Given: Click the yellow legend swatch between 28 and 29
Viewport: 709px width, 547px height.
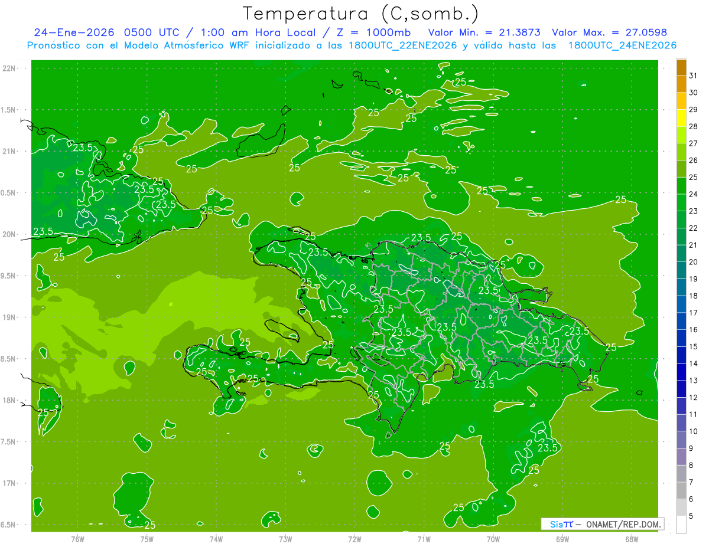Looking at the screenshot, I should [681, 117].
